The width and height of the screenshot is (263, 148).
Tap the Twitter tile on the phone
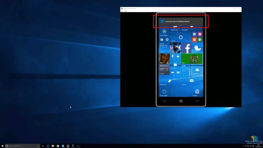[x=197, y=48]
